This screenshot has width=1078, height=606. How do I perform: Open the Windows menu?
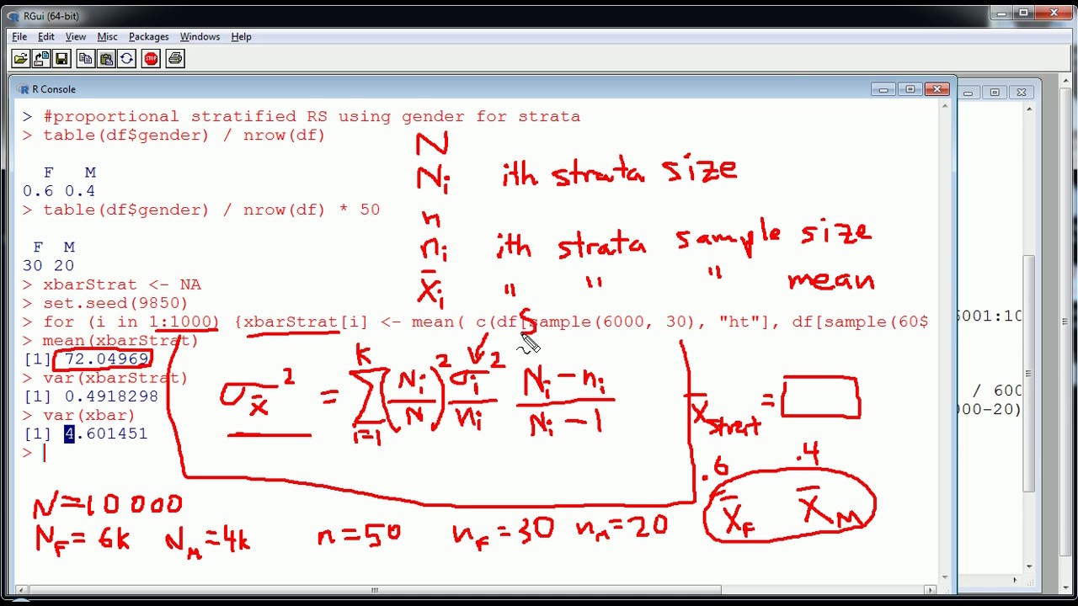click(x=200, y=36)
